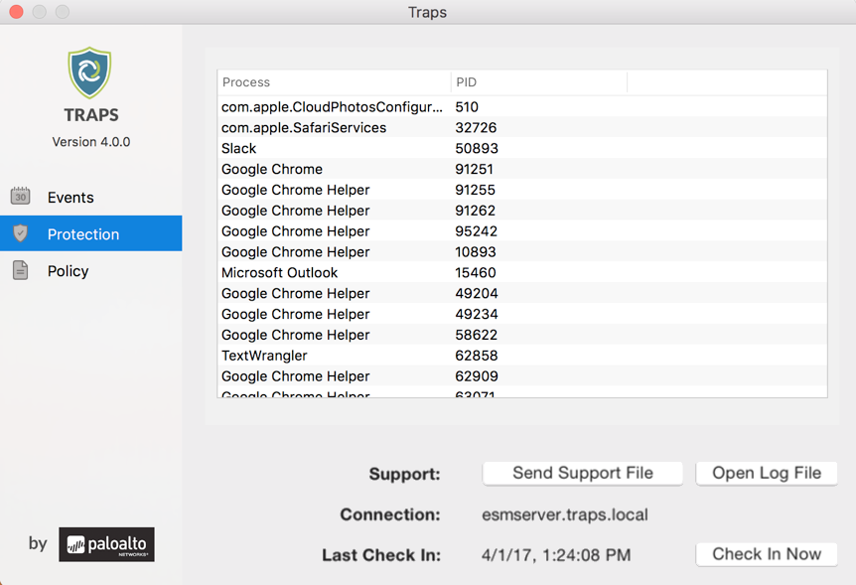Close the Traps window

pos(16,12)
